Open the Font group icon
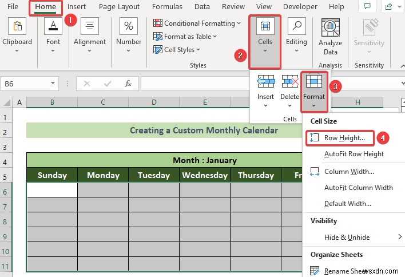 coord(53,26)
